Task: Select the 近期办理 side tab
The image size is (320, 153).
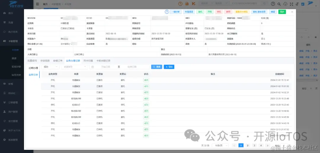Action: tap(33, 68)
